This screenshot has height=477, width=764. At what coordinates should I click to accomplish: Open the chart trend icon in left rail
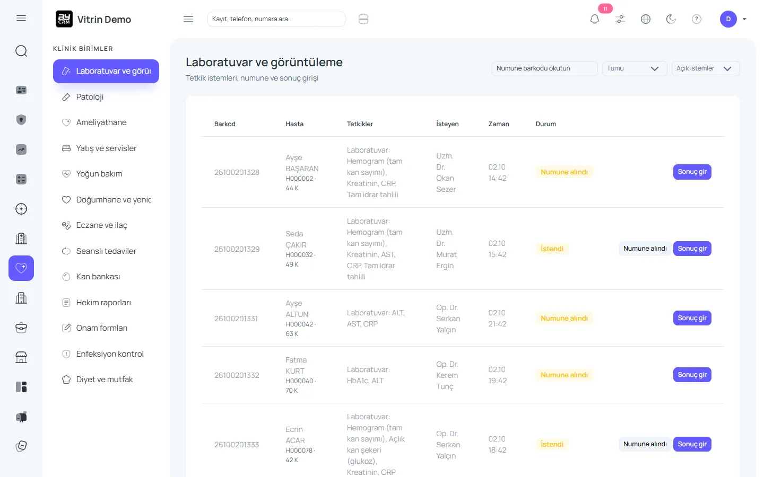(x=21, y=149)
